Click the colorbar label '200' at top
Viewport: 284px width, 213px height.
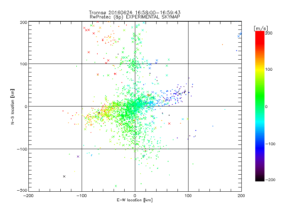click(269, 33)
